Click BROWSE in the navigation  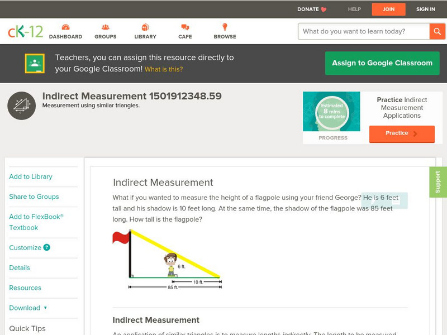coord(225,37)
